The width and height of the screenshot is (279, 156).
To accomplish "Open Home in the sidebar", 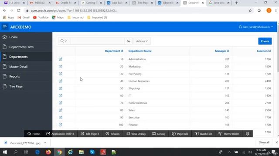I will tap(26, 37).
